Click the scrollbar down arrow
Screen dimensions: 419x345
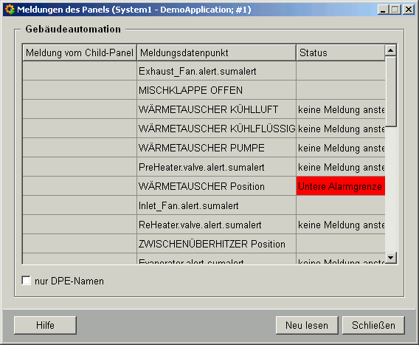tap(391, 258)
